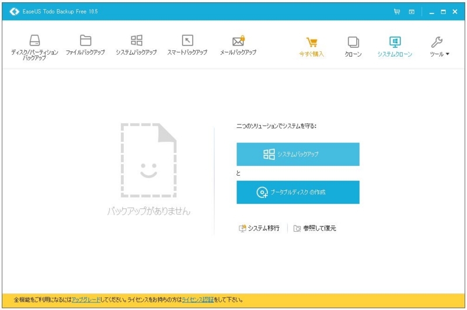The image size is (467, 310).
Task: Start System Clone (システムクローン)
Action: point(395,47)
